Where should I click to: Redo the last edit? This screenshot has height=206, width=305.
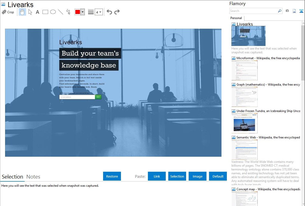pos(117,12)
